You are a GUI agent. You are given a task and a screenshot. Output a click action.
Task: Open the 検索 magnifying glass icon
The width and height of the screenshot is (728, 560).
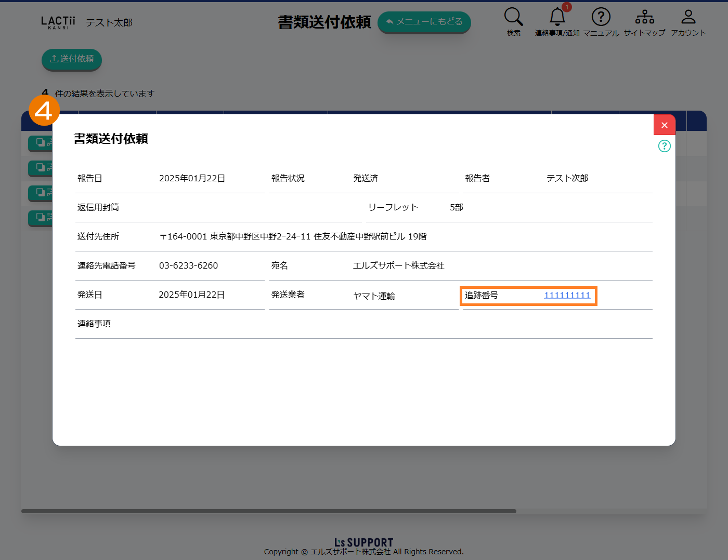513,17
